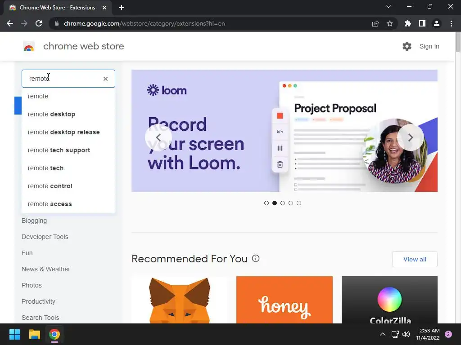View site information padlock icon
461x345 pixels.
tap(57, 23)
